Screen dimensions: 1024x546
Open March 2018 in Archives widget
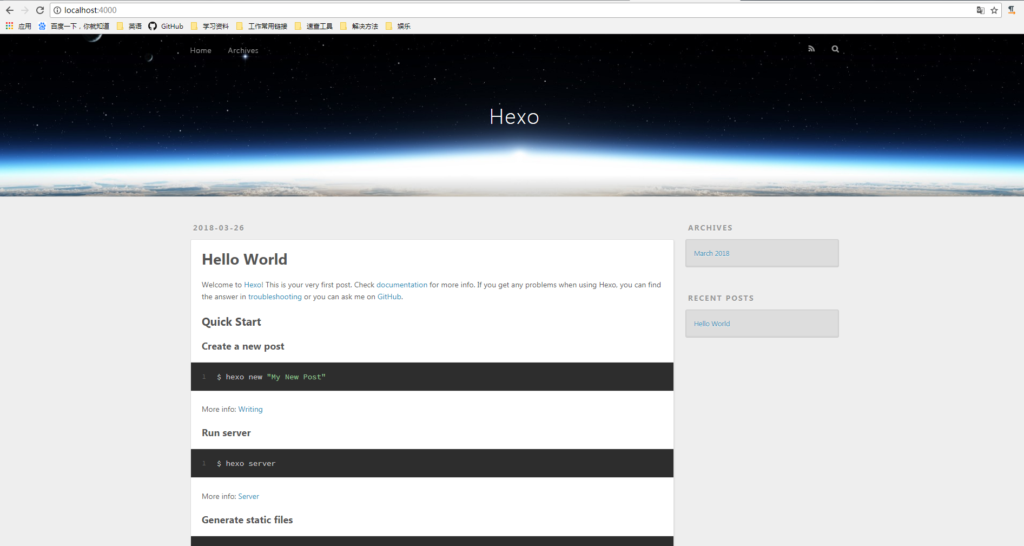click(711, 253)
